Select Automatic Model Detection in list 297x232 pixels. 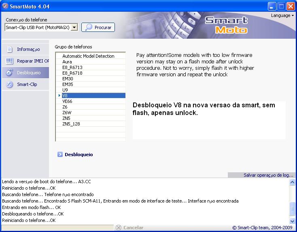(91, 56)
